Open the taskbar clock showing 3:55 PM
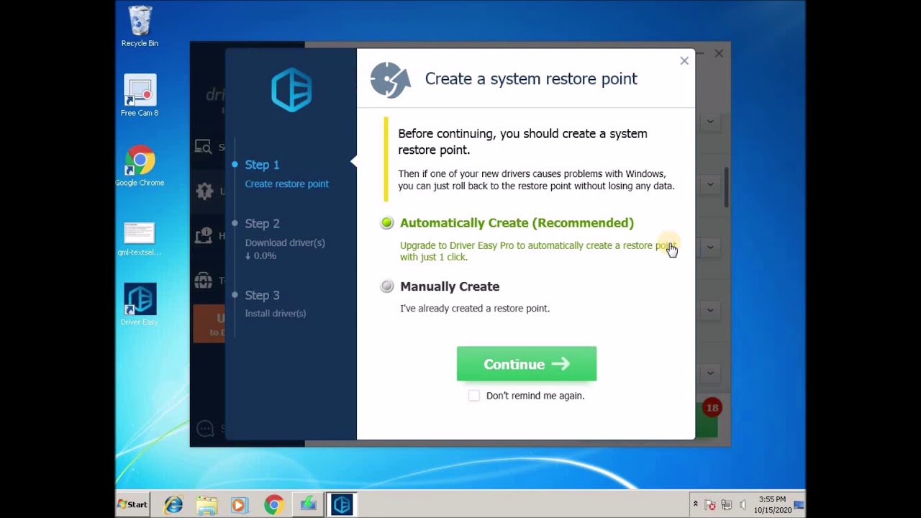Image resolution: width=921 pixels, height=518 pixels. [772, 504]
